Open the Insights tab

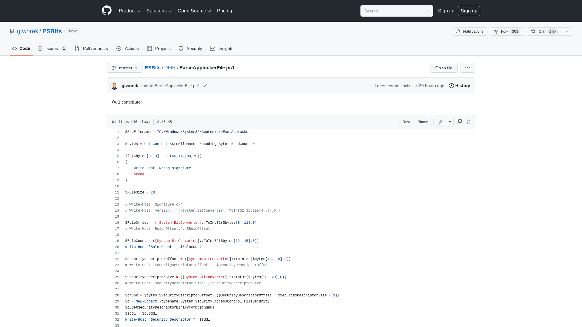coord(222,48)
